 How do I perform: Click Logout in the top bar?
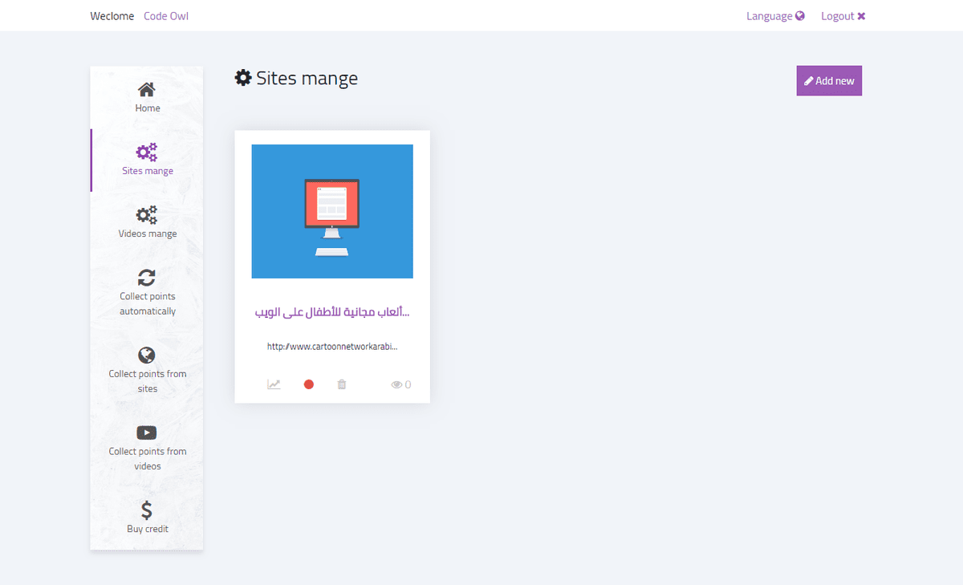838,15
